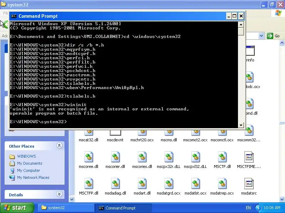285x213 pixels.
Task: Click the Go button in Explorer
Action: click(x=273, y=36)
